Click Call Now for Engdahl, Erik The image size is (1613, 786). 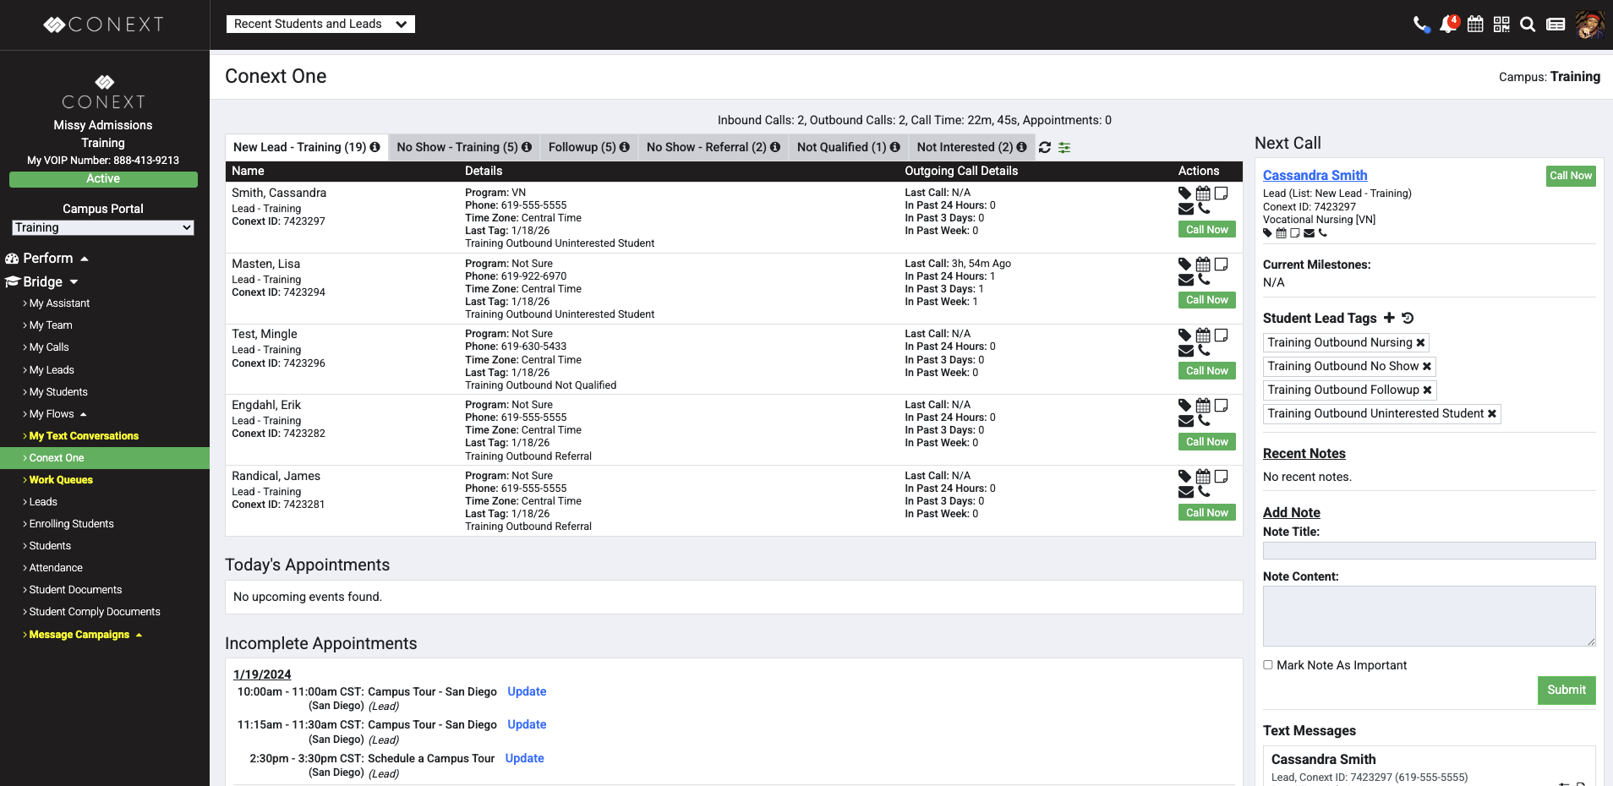click(1206, 442)
